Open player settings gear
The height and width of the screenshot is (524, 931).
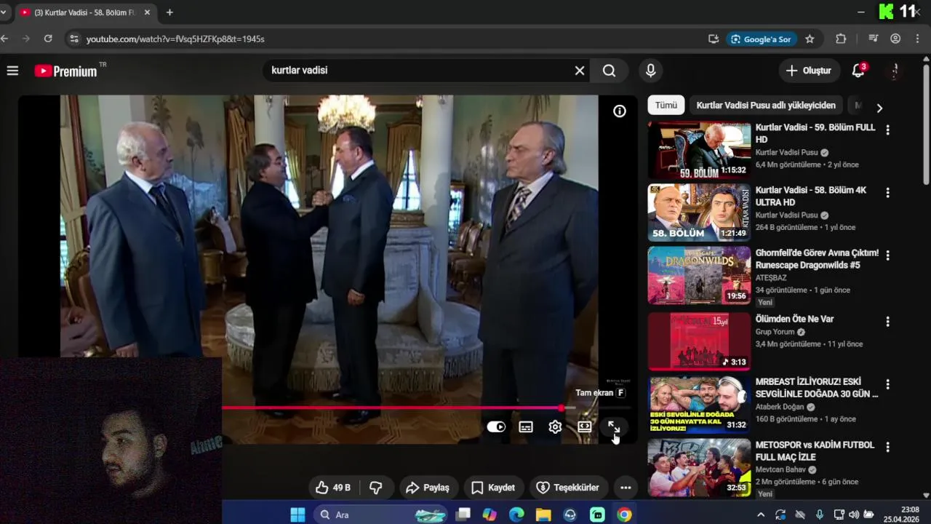[x=555, y=427]
